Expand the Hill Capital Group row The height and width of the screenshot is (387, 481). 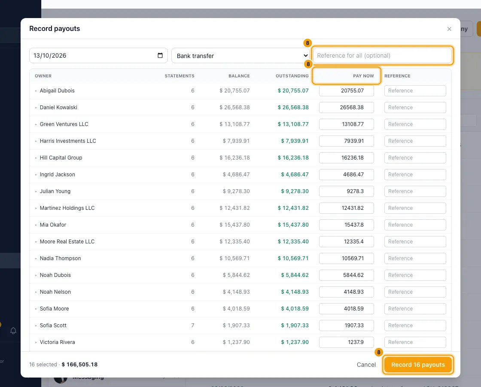click(36, 157)
